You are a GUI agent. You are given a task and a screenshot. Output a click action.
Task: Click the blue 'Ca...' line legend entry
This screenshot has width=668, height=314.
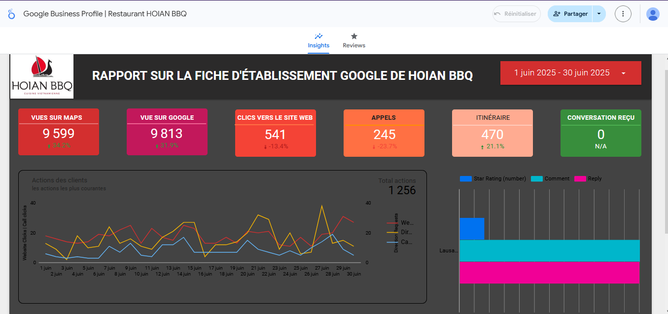point(400,242)
